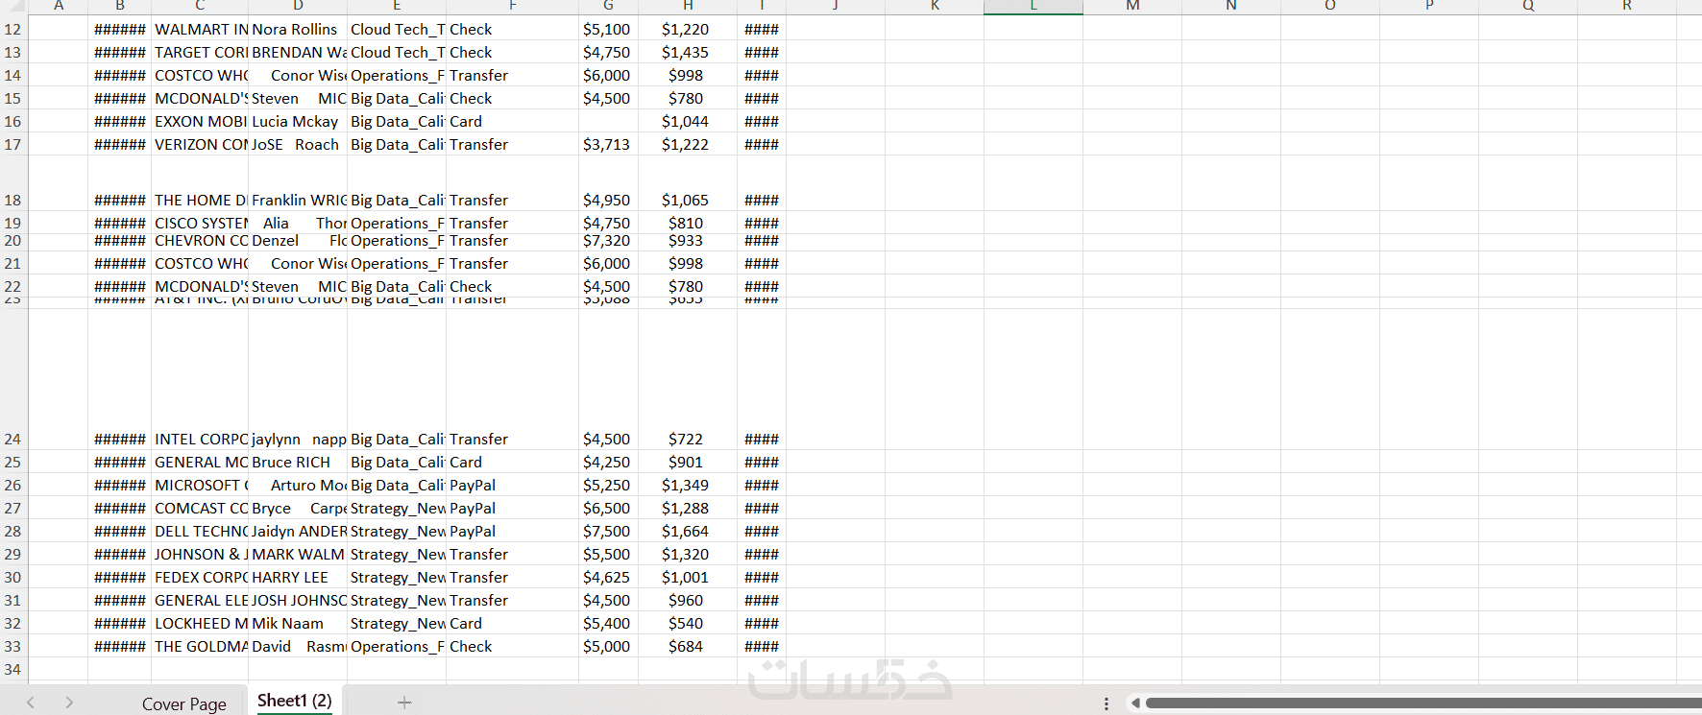Viewport: 1702px width, 715px height.
Task: Click the TARGET CORI cell
Action: 200,52
